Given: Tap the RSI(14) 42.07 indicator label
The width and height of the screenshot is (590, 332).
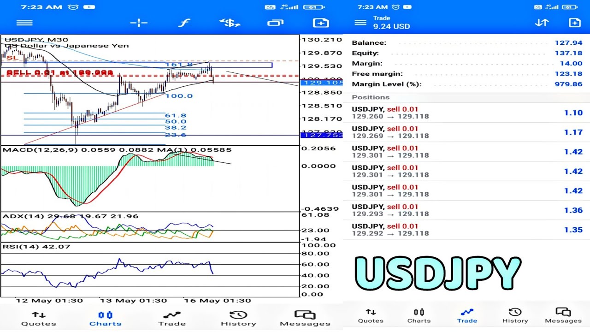Looking at the screenshot, I should point(36,247).
